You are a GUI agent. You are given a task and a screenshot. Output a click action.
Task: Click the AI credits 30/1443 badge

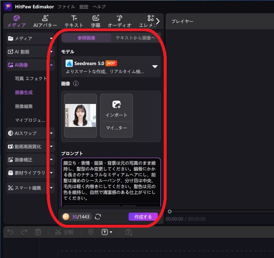tap(77, 217)
